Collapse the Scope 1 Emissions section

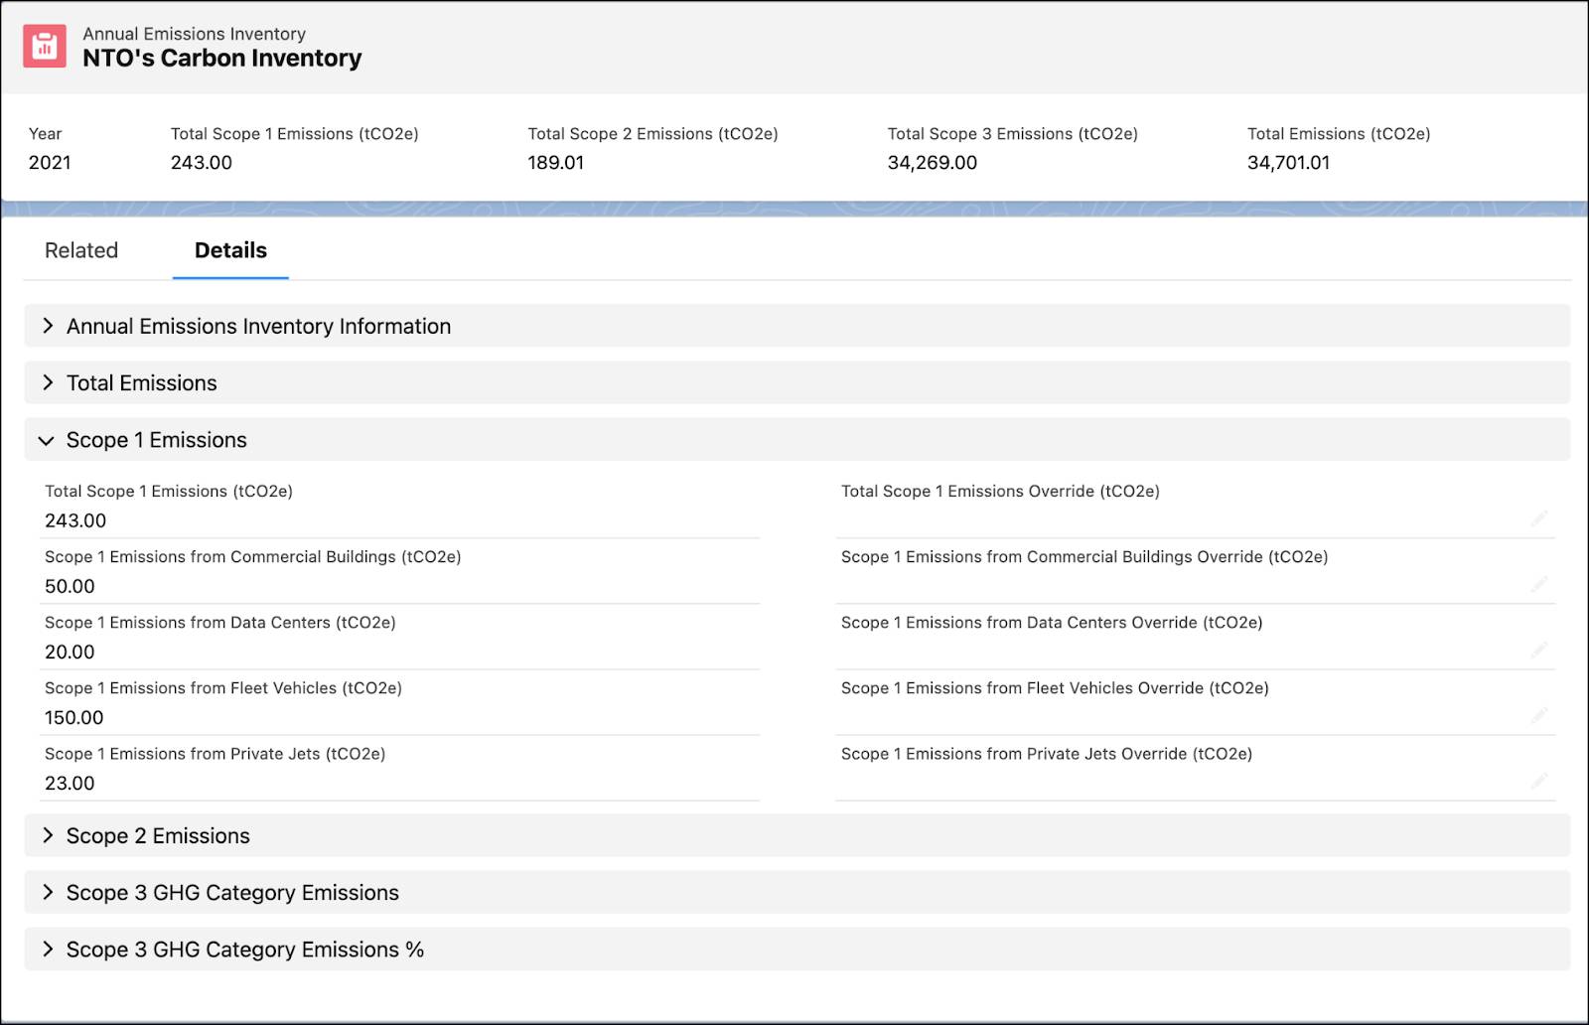796,439
